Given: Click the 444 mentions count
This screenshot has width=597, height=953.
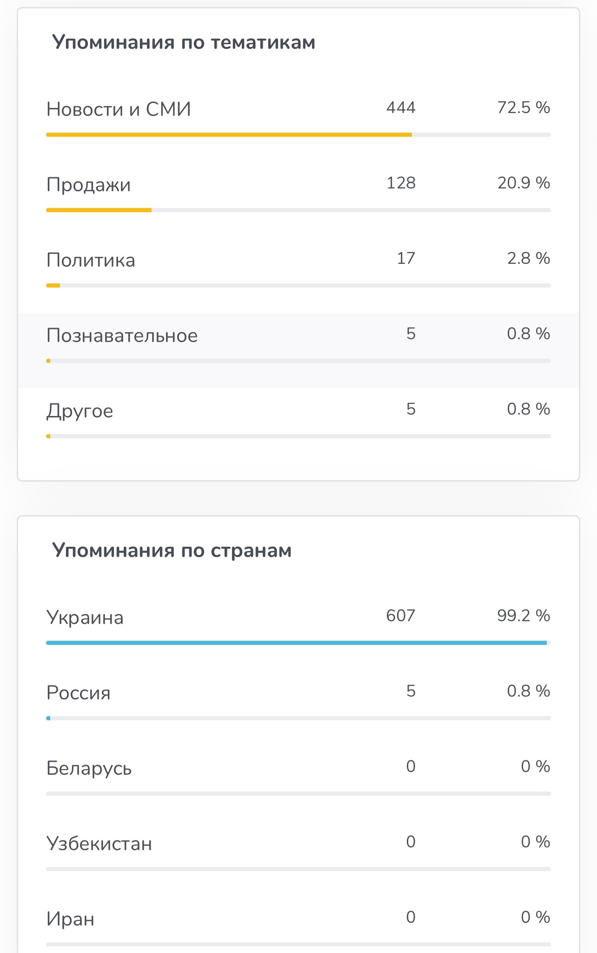Looking at the screenshot, I should click(x=401, y=108).
